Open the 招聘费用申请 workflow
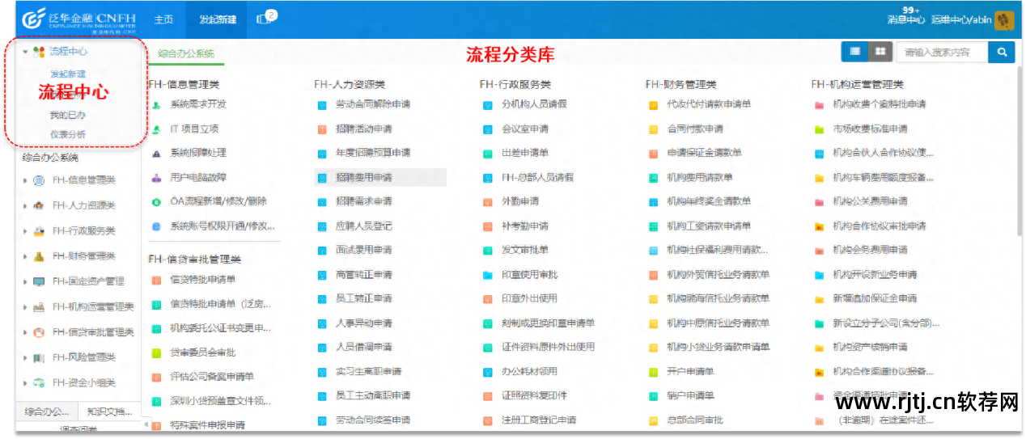 [363, 177]
